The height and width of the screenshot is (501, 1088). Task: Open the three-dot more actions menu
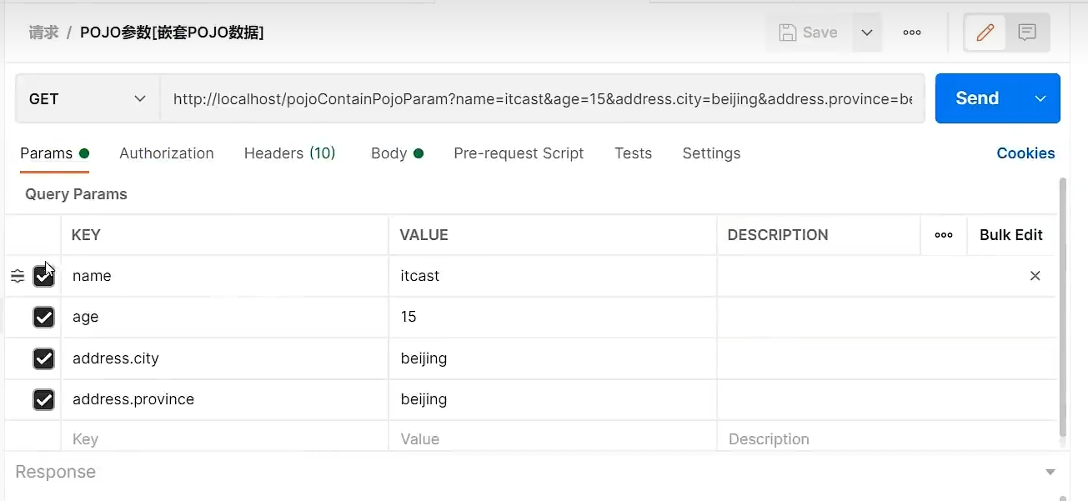(x=912, y=33)
